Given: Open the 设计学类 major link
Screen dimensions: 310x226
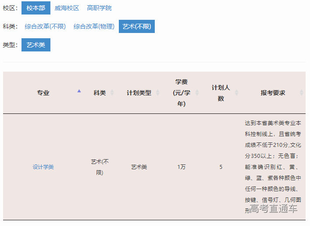Looking at the screenshot, I should coord(43,167).
